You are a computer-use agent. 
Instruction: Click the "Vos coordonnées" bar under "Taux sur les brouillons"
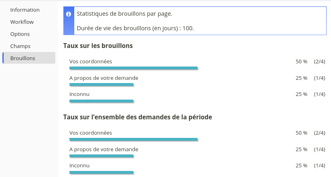pyautogui.click(x=133, y=68)
